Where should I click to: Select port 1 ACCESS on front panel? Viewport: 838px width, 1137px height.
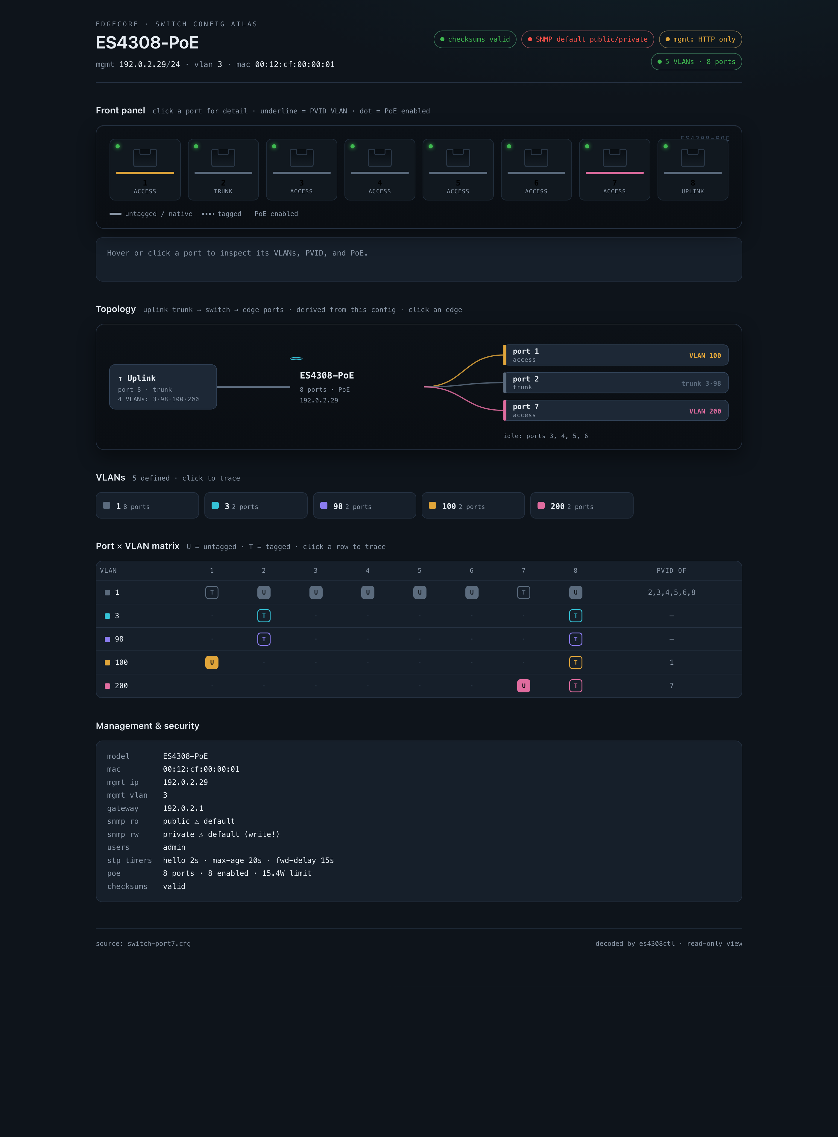click(x=145, y=169)
